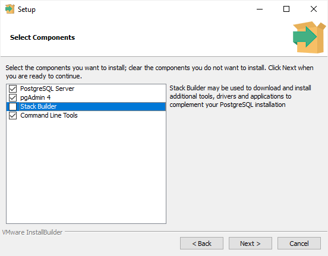Select the Command Line Tools item label
Image resolution: width=328 pixels, height=256 pixels.
point(49,115)
